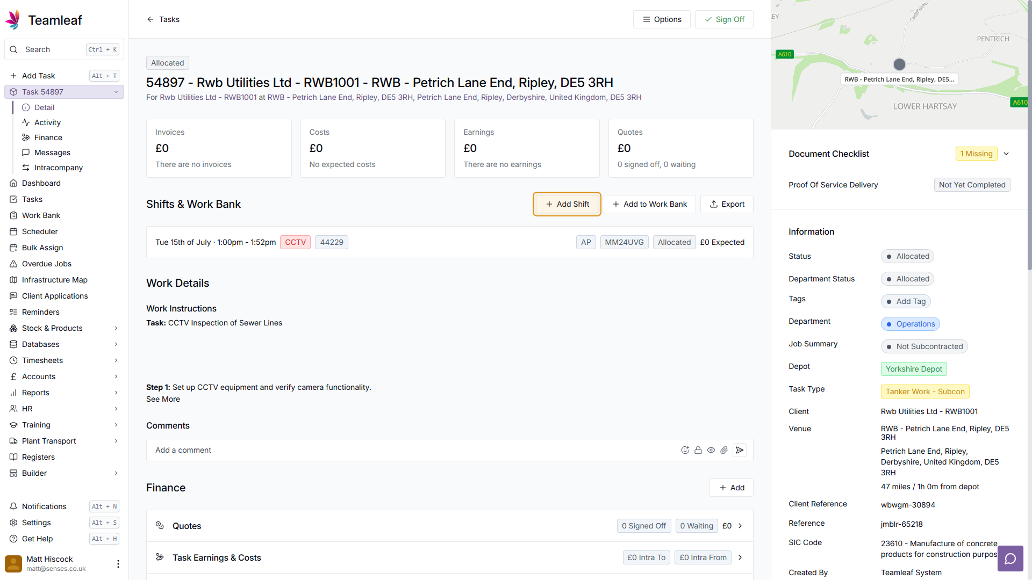The image size is (1032, 580).
Task: Expand Stock & Products menu
Action: [116, 328]
